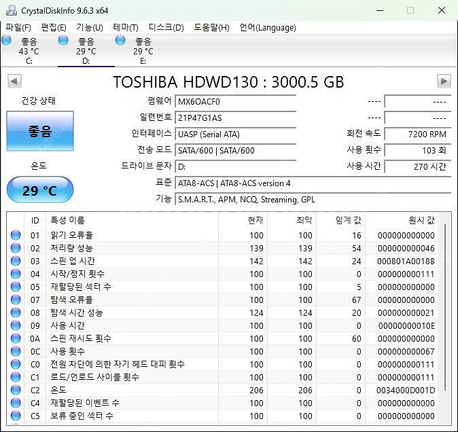Click status orb for attribute 03 스핀 업 시간
Screen dimensions: 458x432
point(16,261)
